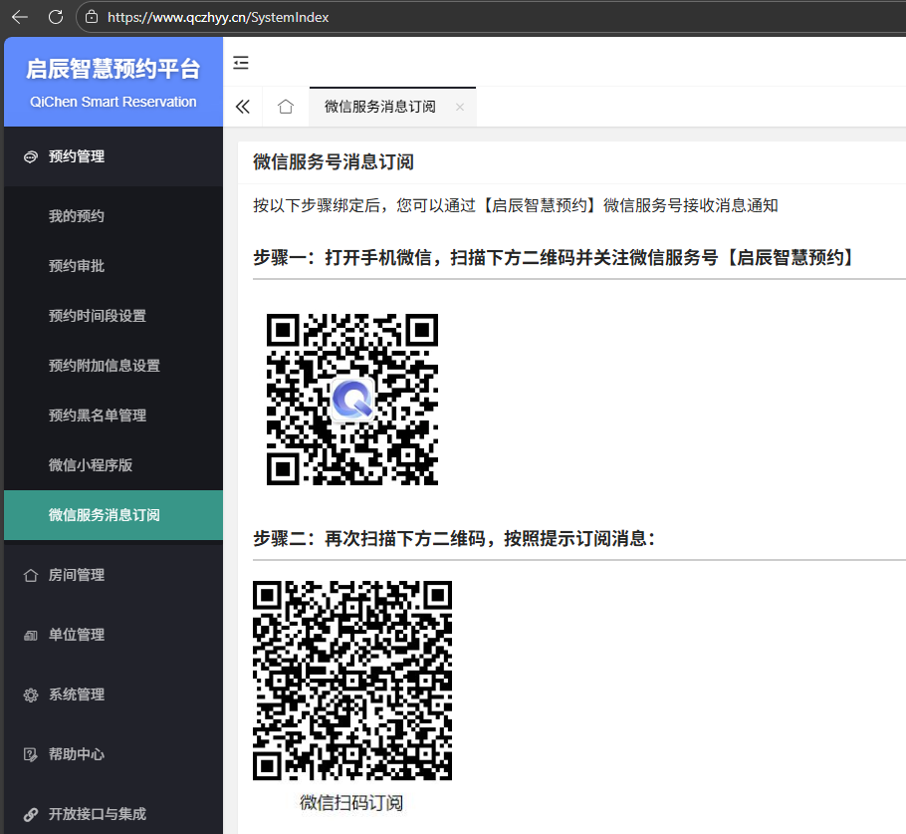Open the home tab icon
Screen dimensions: 906x834
286,108
